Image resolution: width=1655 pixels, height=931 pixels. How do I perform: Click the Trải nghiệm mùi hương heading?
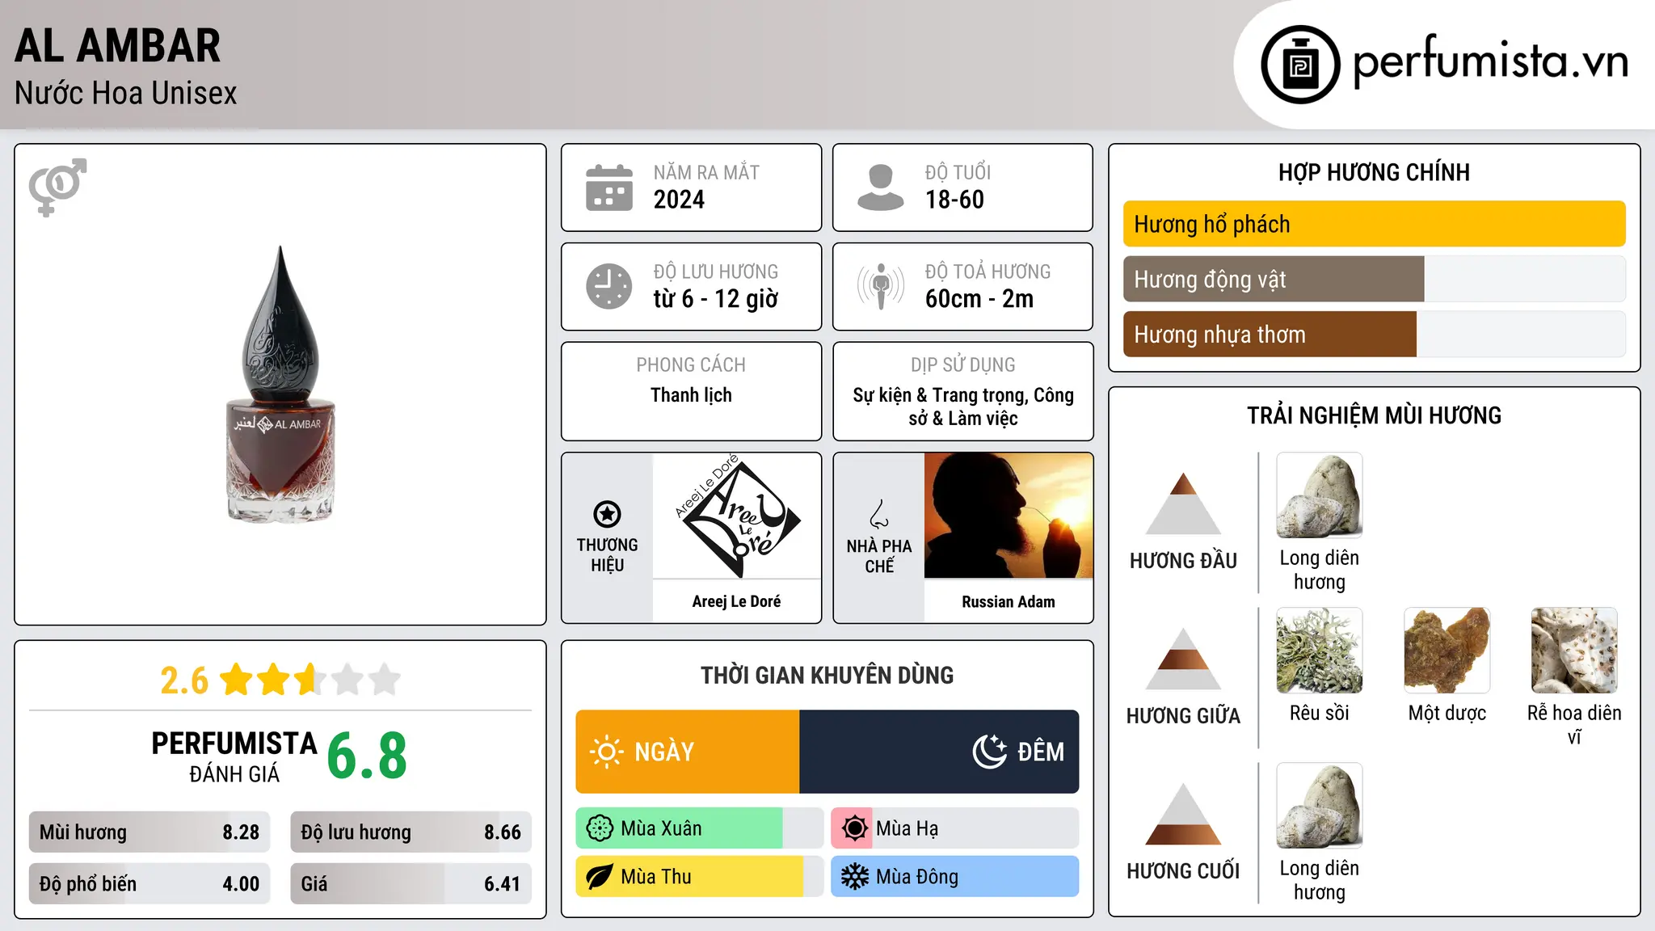(1374, 415)
